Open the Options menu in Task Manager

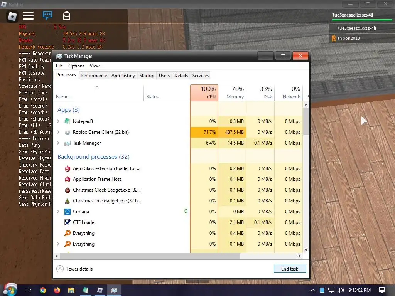76,66
